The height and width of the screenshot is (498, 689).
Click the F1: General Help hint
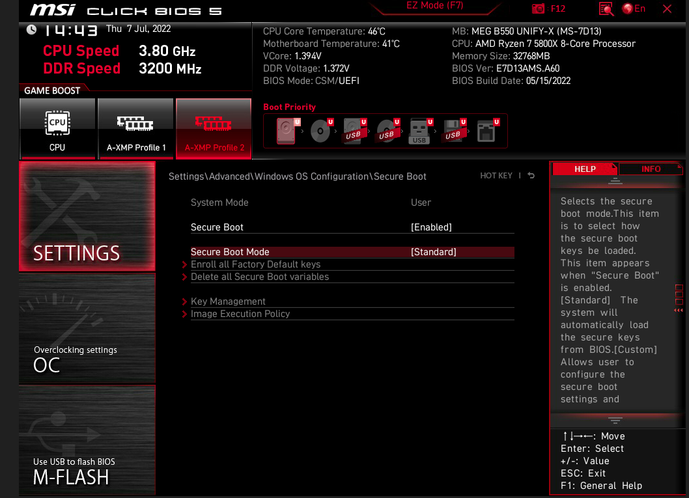[601, 486]
